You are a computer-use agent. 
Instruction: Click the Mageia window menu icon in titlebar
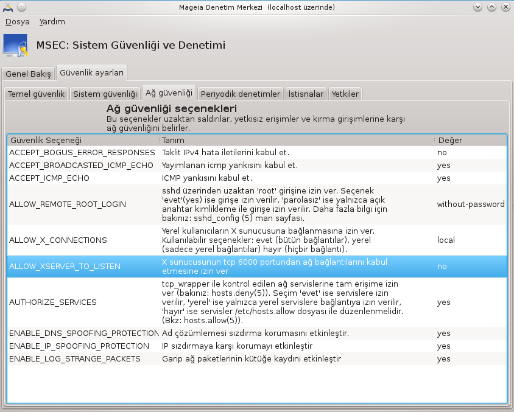(8, 7)
